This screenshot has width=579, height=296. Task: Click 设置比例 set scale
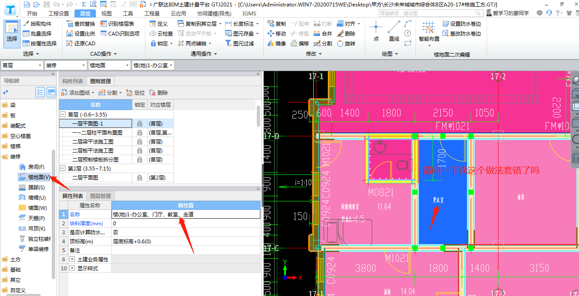tap(81, 33)
